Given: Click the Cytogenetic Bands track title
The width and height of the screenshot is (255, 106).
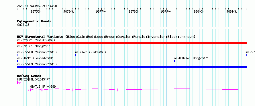Looking at the screenshot, I should pyautogui.click(x=34, y=21).
